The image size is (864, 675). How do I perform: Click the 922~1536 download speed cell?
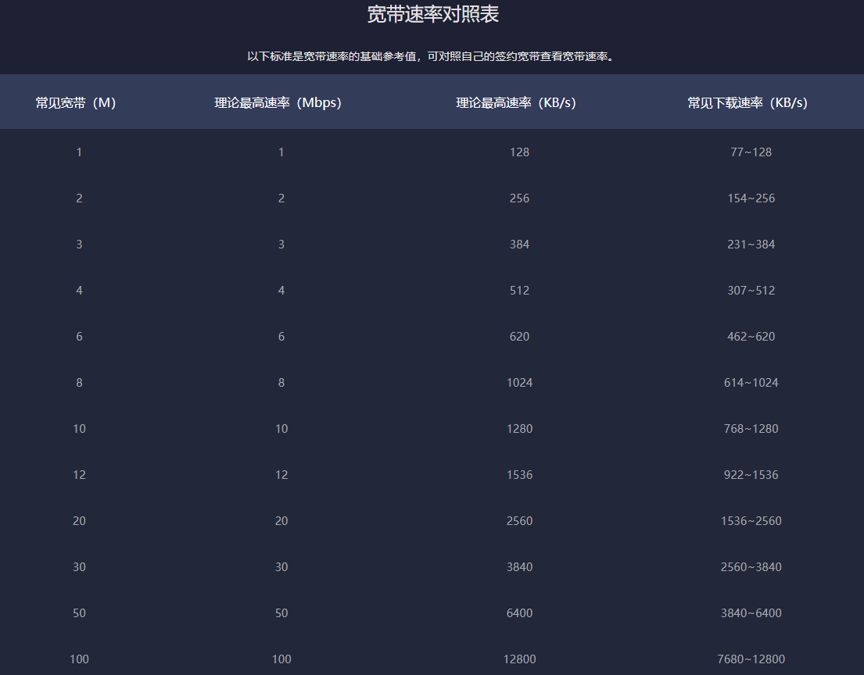click(x=751, y=475)
